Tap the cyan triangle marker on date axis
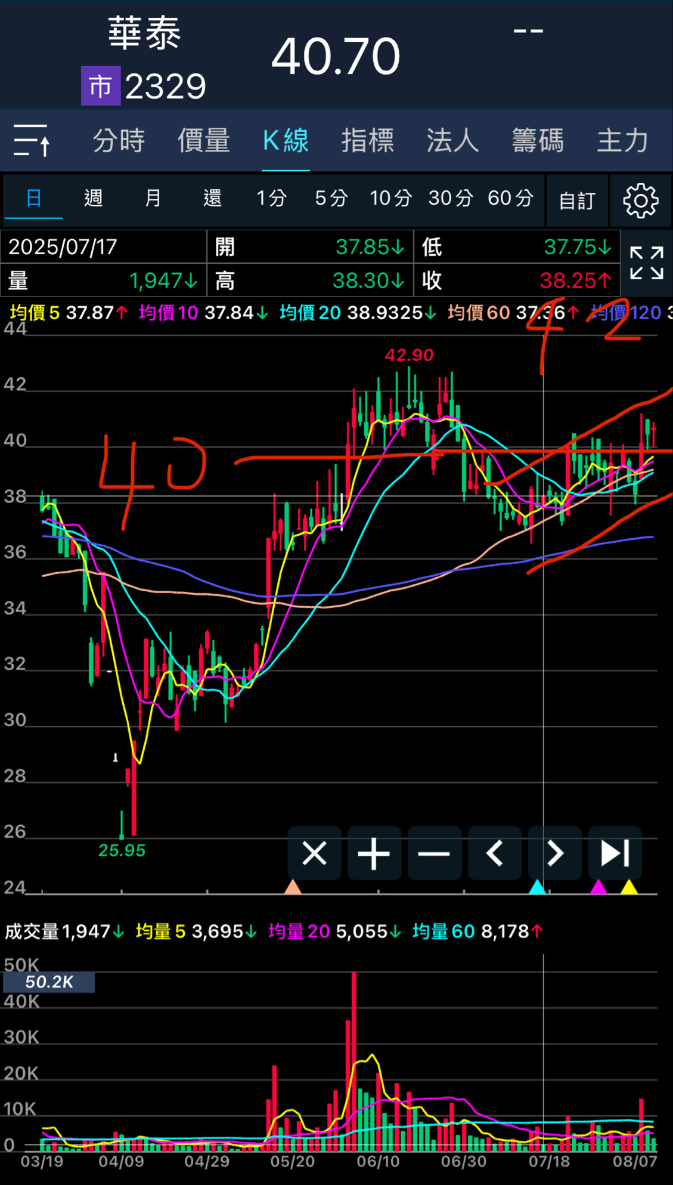 [537, 887]
